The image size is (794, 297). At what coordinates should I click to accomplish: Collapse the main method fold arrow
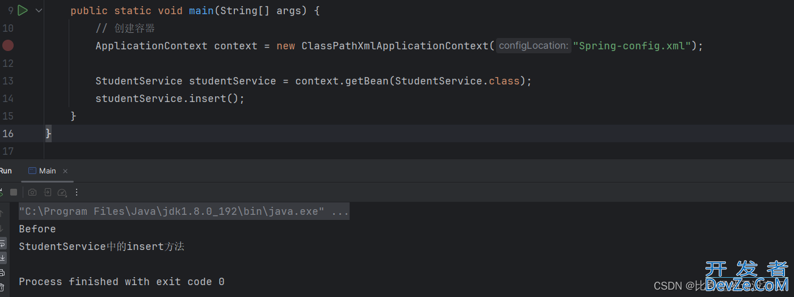tap(39, 11)
